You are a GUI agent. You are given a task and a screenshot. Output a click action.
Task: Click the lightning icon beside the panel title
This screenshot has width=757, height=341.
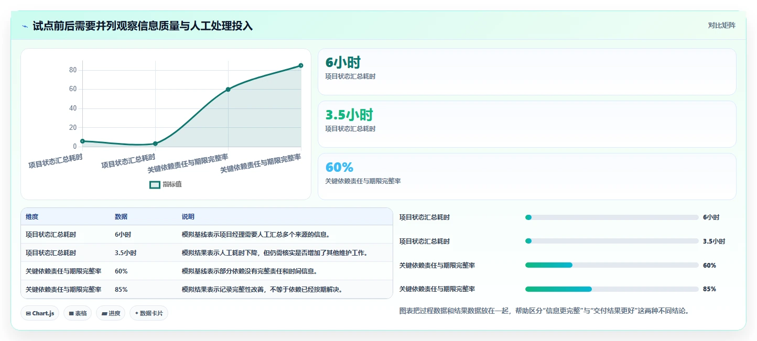tap(25, 26)
